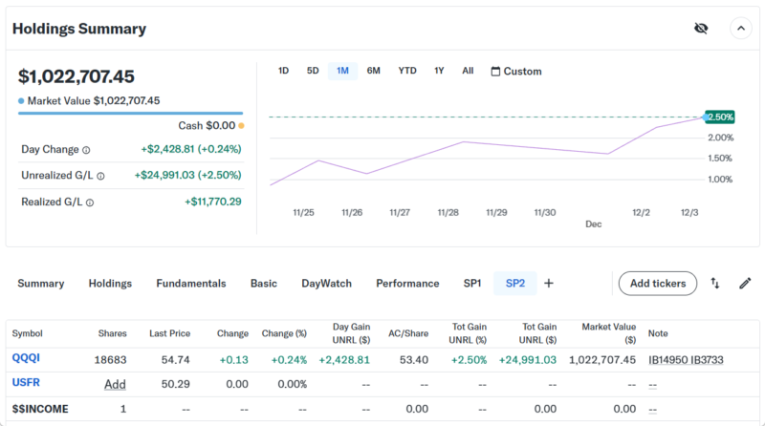The image size is (765, 426).
Task: Click the sort order arrows icon
Action: click(715, 284)
